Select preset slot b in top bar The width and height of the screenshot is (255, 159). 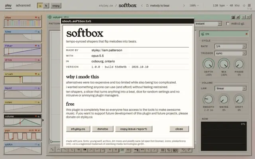(46, 6)
